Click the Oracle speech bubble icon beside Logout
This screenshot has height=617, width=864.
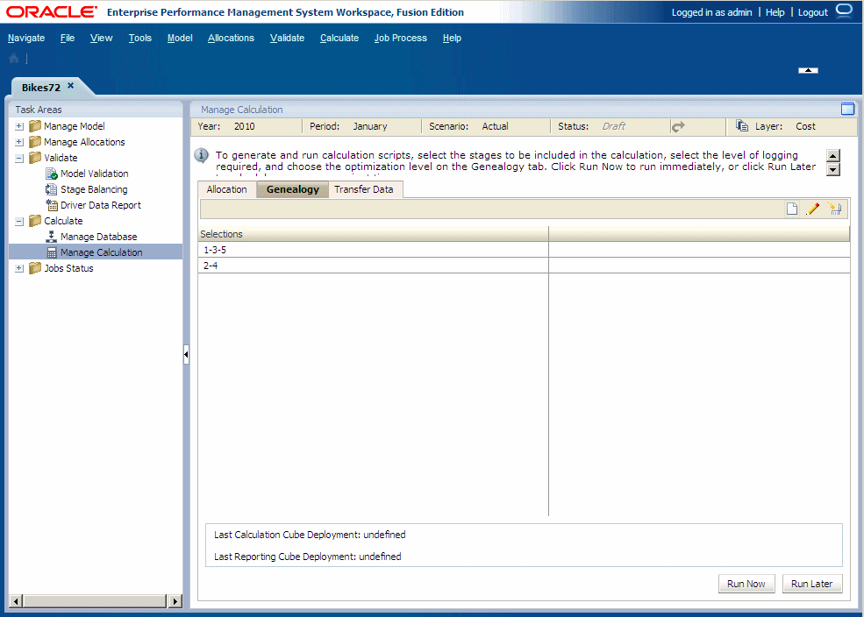click(x=844, y=11)
